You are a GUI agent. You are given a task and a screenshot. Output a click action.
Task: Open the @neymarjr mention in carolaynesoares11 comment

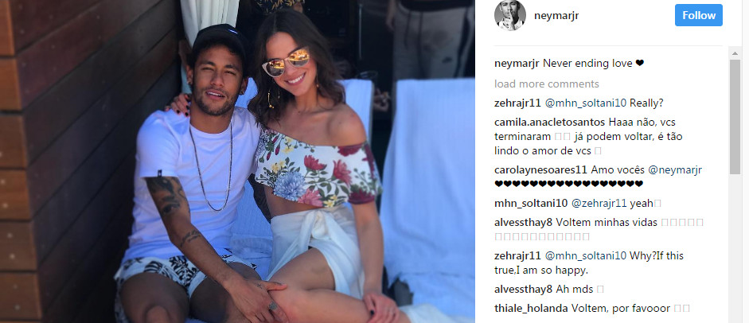coord(675,169)
